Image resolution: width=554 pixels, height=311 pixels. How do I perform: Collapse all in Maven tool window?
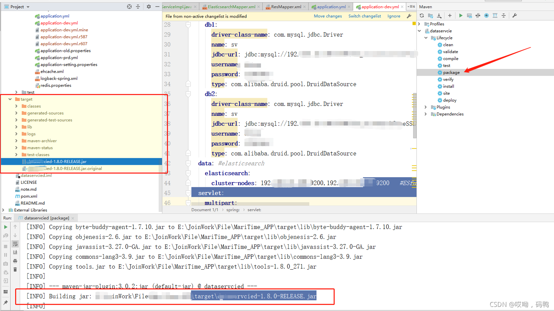point(504,16)
